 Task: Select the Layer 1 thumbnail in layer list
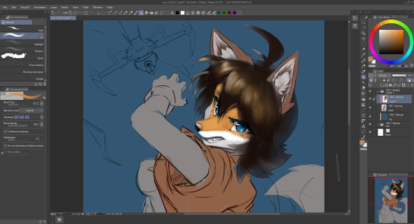click(384, 99)
